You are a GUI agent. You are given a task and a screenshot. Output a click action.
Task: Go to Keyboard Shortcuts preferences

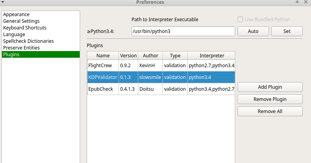pos(25,28)
